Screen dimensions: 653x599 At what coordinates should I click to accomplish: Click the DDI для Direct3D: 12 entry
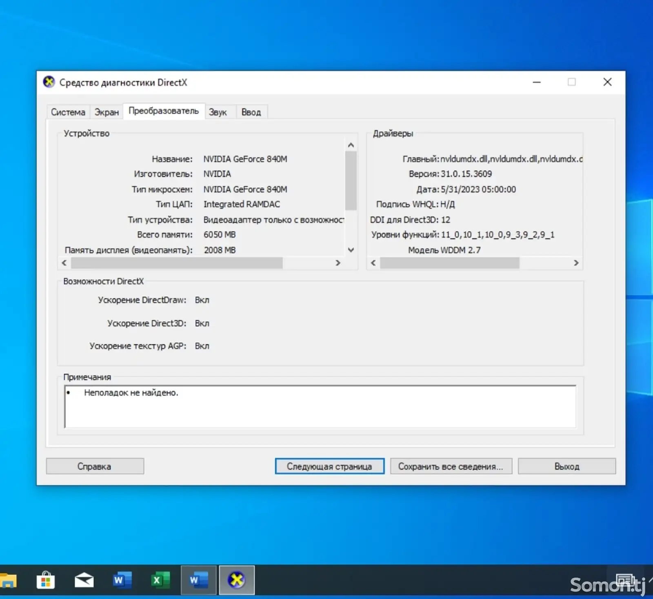(x=410, y=220)
